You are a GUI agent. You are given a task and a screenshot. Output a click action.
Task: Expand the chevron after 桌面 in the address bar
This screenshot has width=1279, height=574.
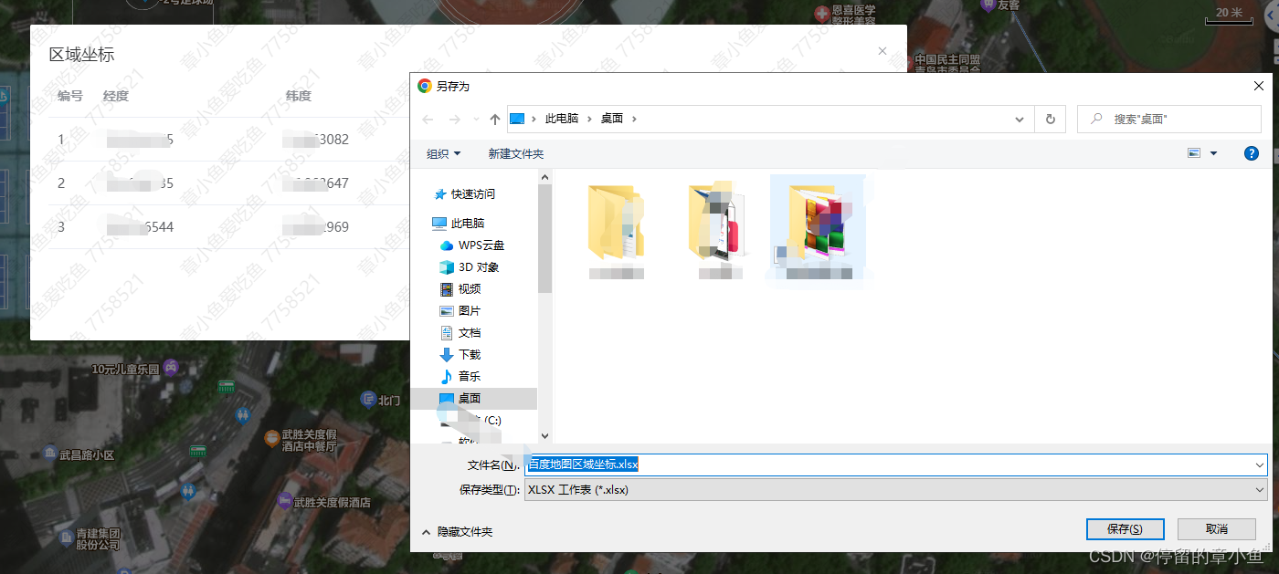(634, 119)
